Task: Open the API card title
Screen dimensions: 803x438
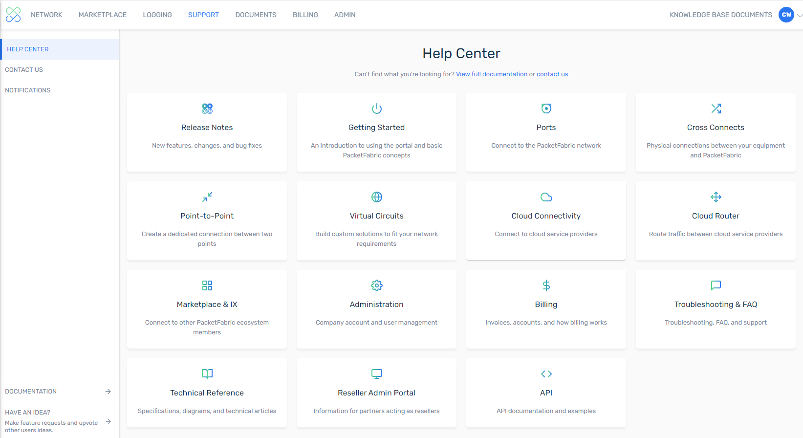Action: tap(546, 393)
